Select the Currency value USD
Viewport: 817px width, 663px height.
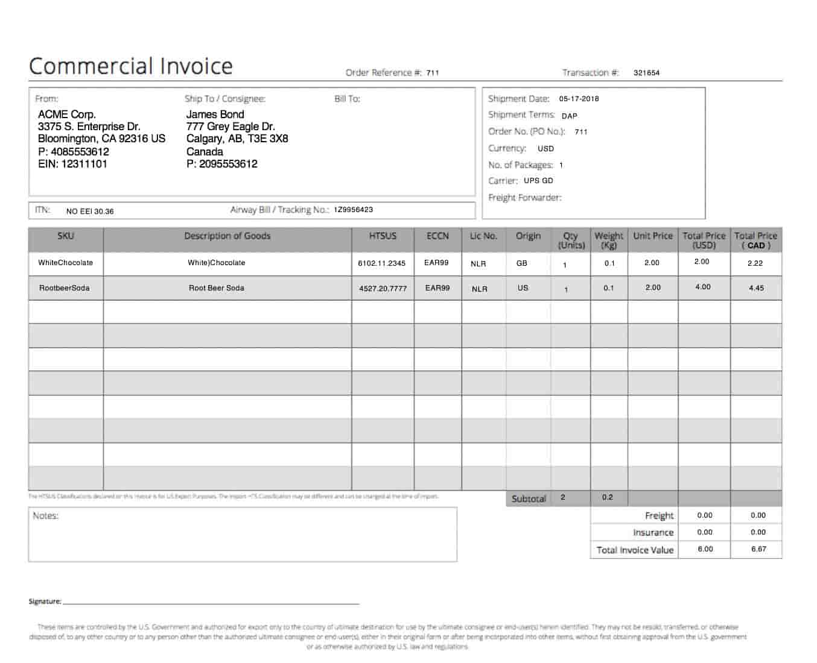point(545,149)
